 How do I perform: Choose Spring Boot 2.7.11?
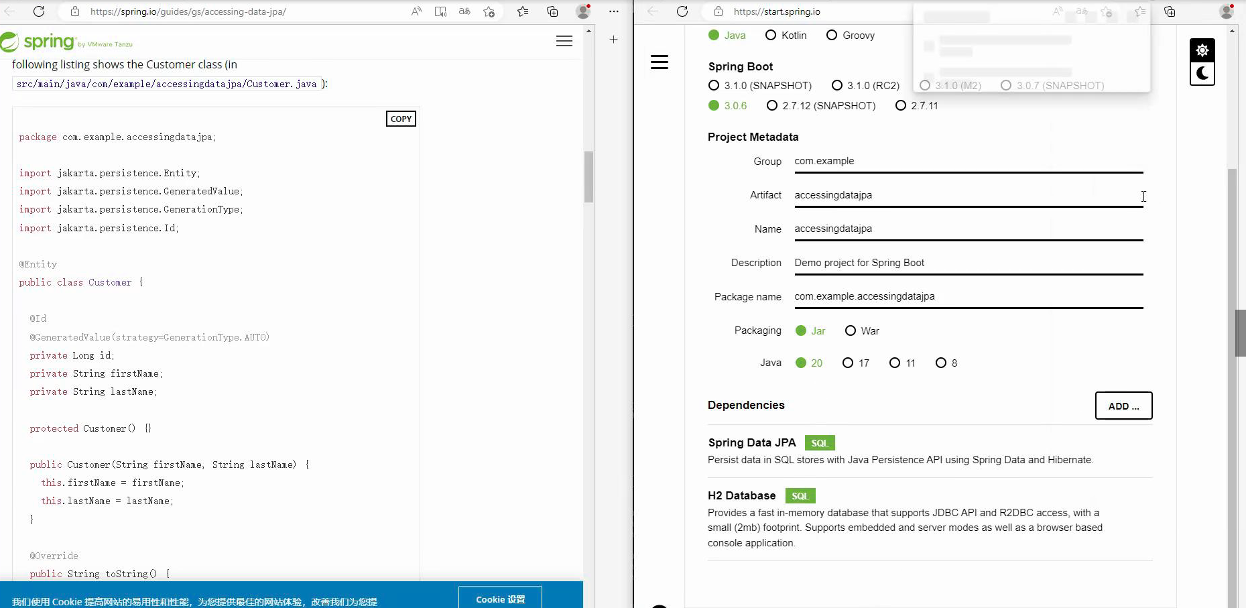click(917, 106)
